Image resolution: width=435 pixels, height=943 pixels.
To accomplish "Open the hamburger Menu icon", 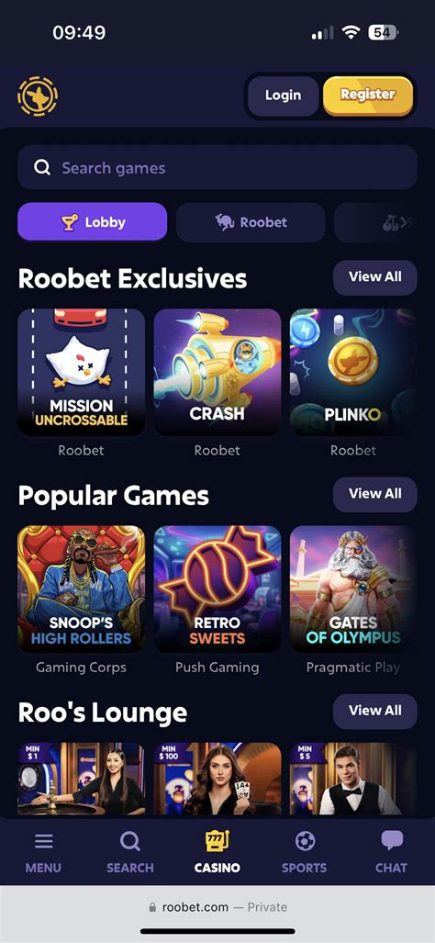I will [43, 841].
